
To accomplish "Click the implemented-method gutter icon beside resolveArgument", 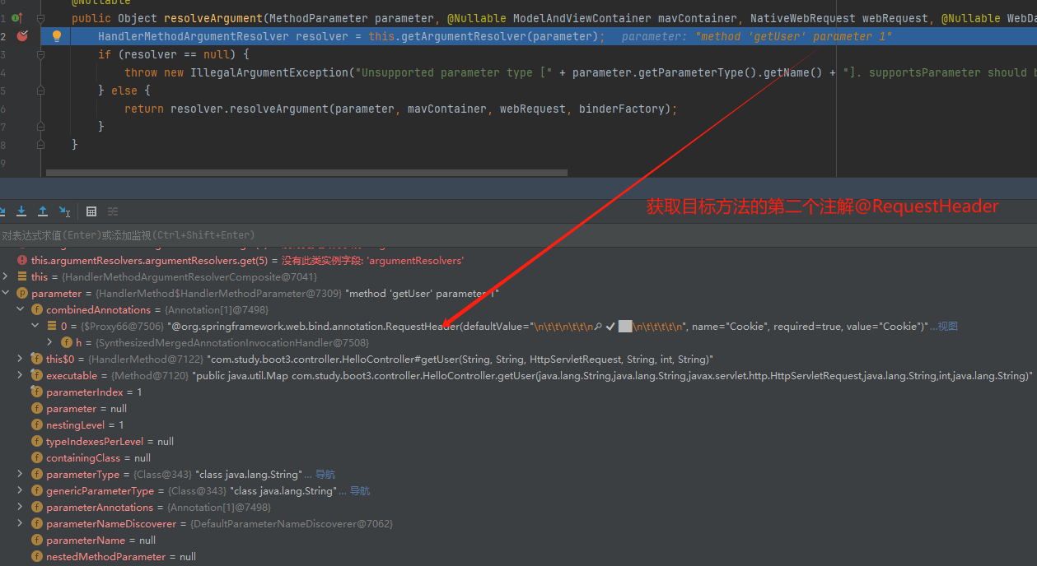I will [x=16, y=18].
